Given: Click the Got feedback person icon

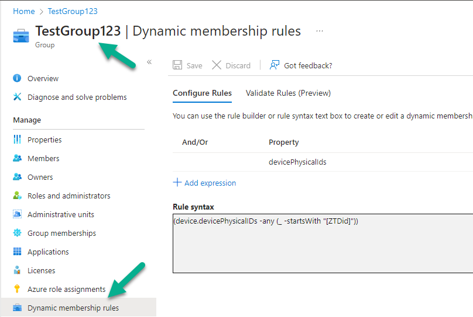Looking at the screenshot, I should pos(275,65).
